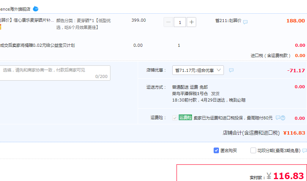The width and height of the screenshot is (307, 181).
Task: Click the store discount amount -71.17
Action: point(296,70)
